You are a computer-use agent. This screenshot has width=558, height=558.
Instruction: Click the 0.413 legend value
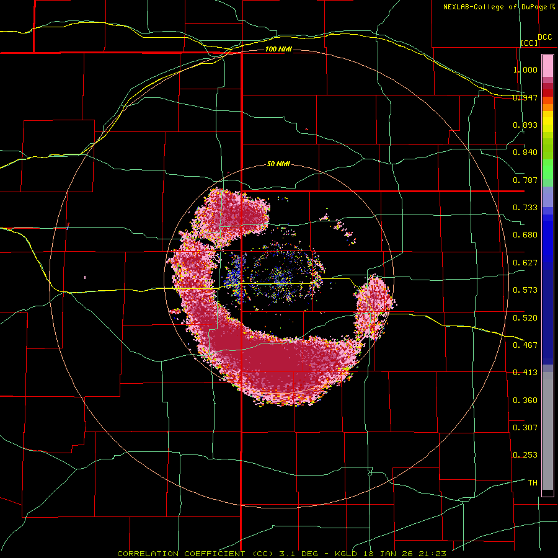click(x=525, y=373)
